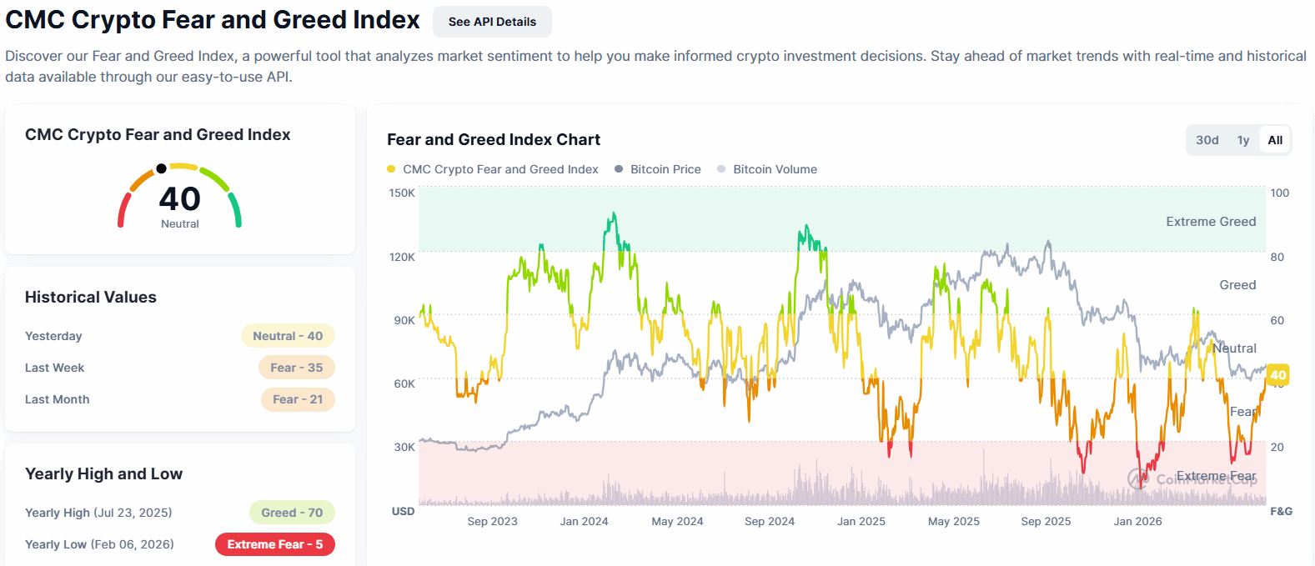Click the Jan 2025 label on chart axis
1315x566 pixels.
861,521
